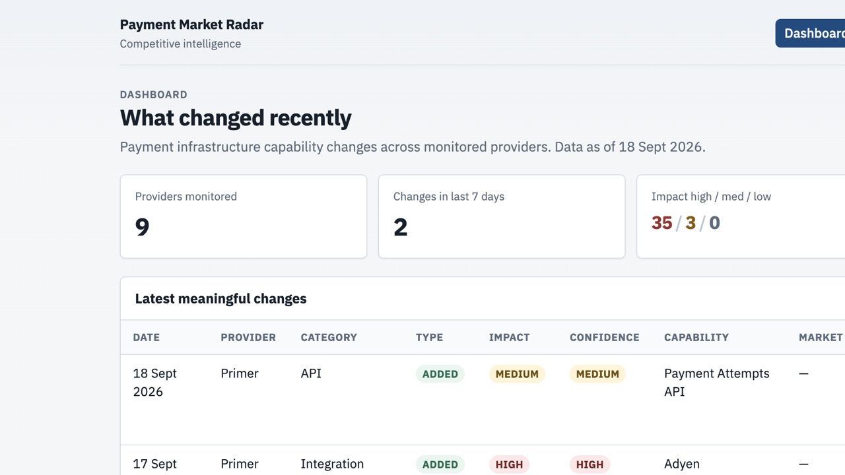This screenshot has height=475, width=845.
Task: Click the HIGH impact badge
Action: tap(510, 464)
